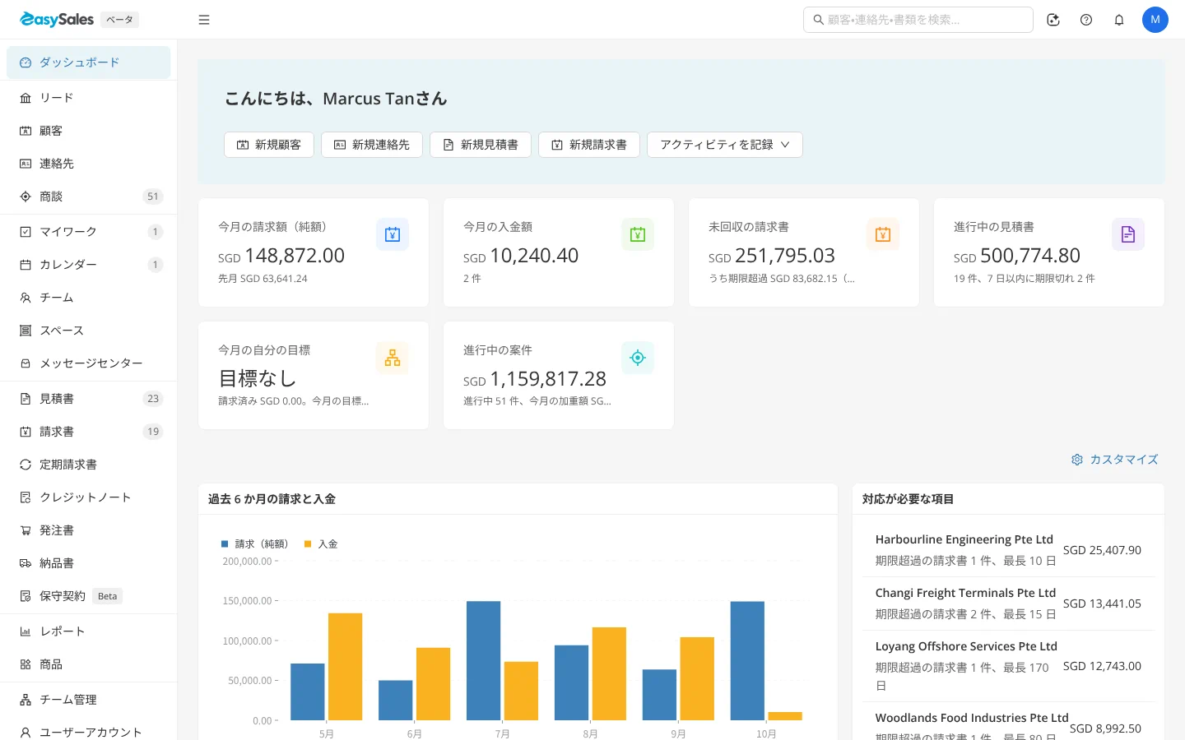Click the EasySales logo
Image resolution: width=1185 pixels, height=740 pixels.
click(57, 20)
